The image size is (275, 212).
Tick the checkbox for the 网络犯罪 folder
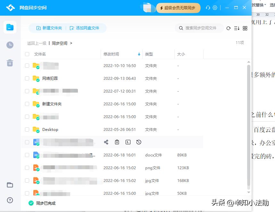pyautogui.click(x=27, y=78)
